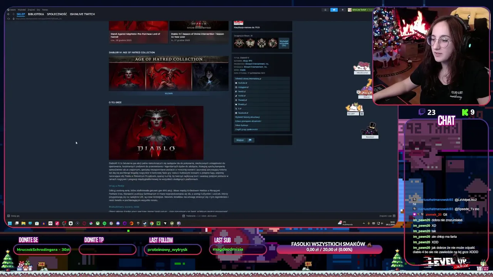Image resolution: width=493 pixels, height=277 pixels.
Task: Open the Wyświetl menu
Action: 22,10
